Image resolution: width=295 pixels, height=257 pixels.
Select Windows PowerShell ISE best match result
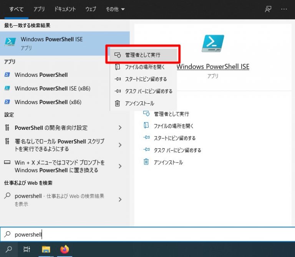pyautogui.click(x=65, y=43)
